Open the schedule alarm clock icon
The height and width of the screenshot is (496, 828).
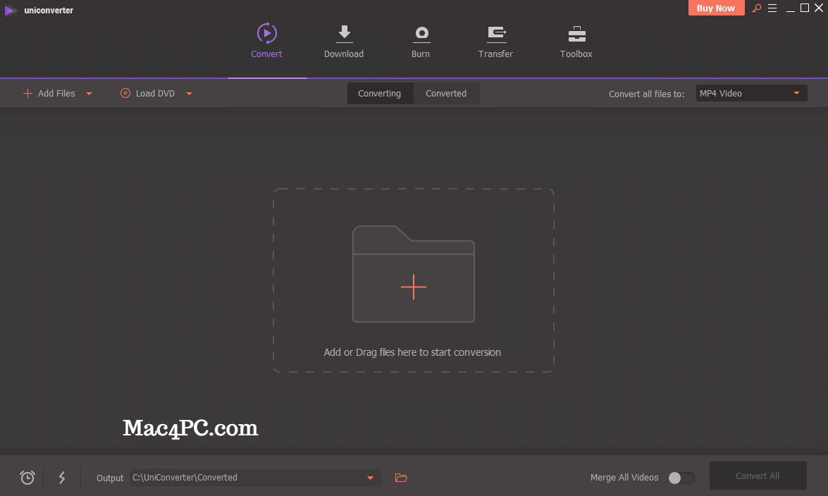pos(27,478)
